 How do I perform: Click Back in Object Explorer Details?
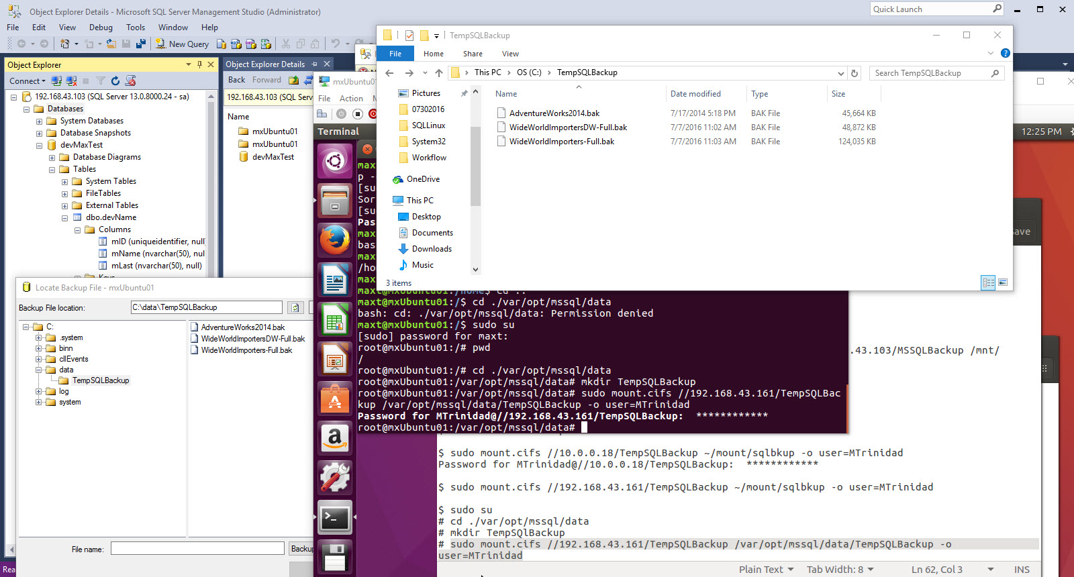[x=236, y=80]
